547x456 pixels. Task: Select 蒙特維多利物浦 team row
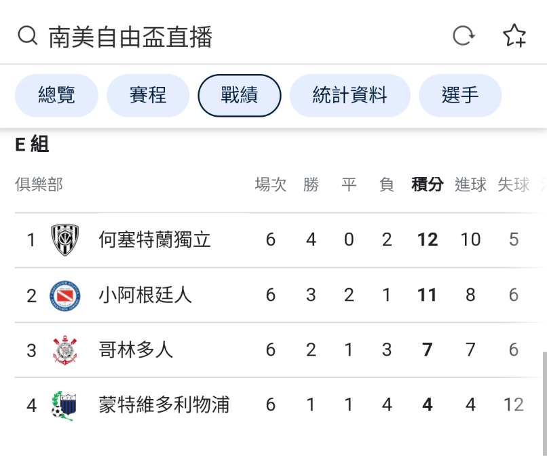164,405
